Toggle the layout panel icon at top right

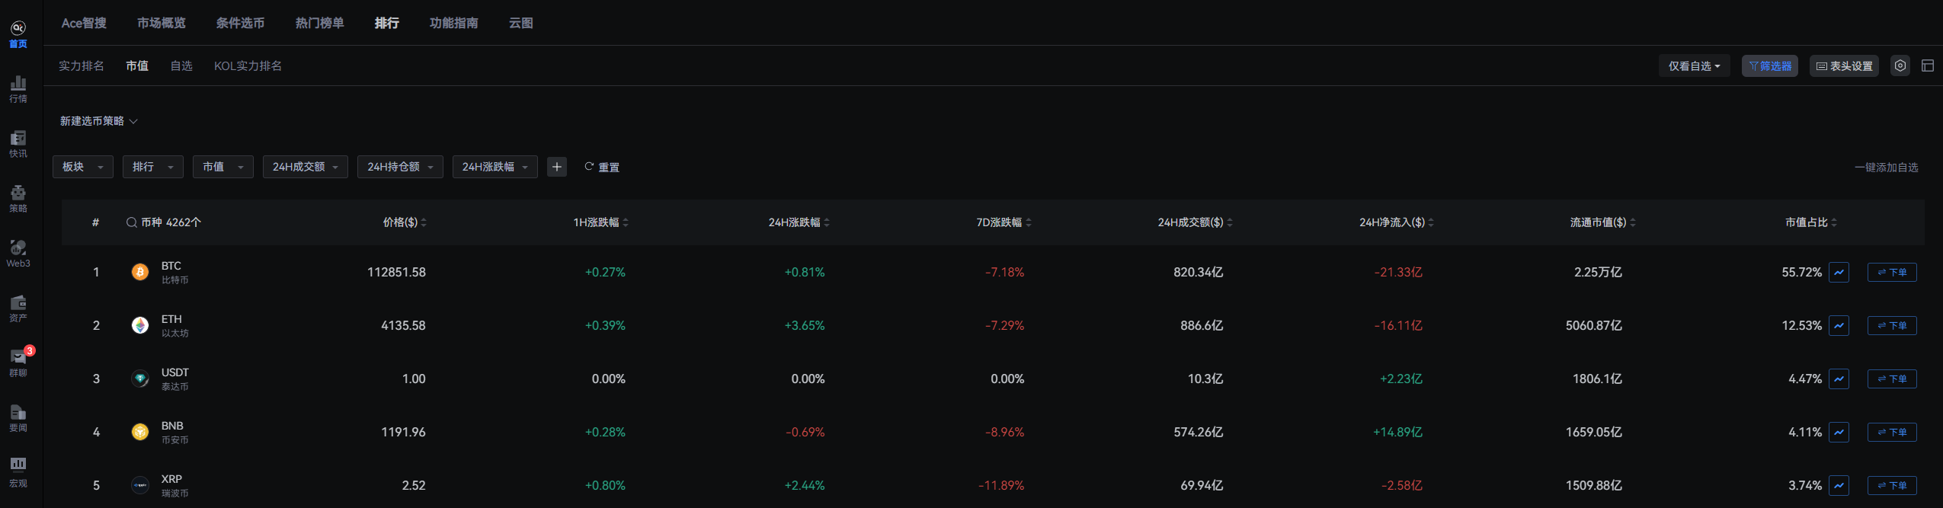pyautogui.click(x=1928, y=66)
